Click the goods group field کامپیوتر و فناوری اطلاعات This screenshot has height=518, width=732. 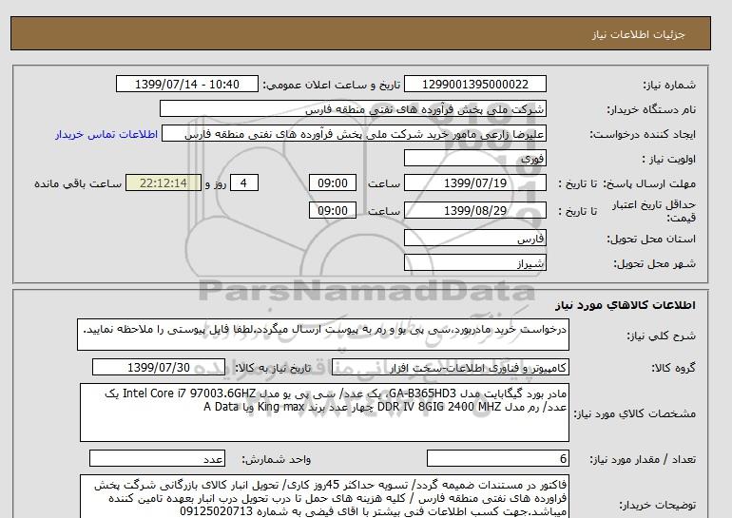pos(450,368)
